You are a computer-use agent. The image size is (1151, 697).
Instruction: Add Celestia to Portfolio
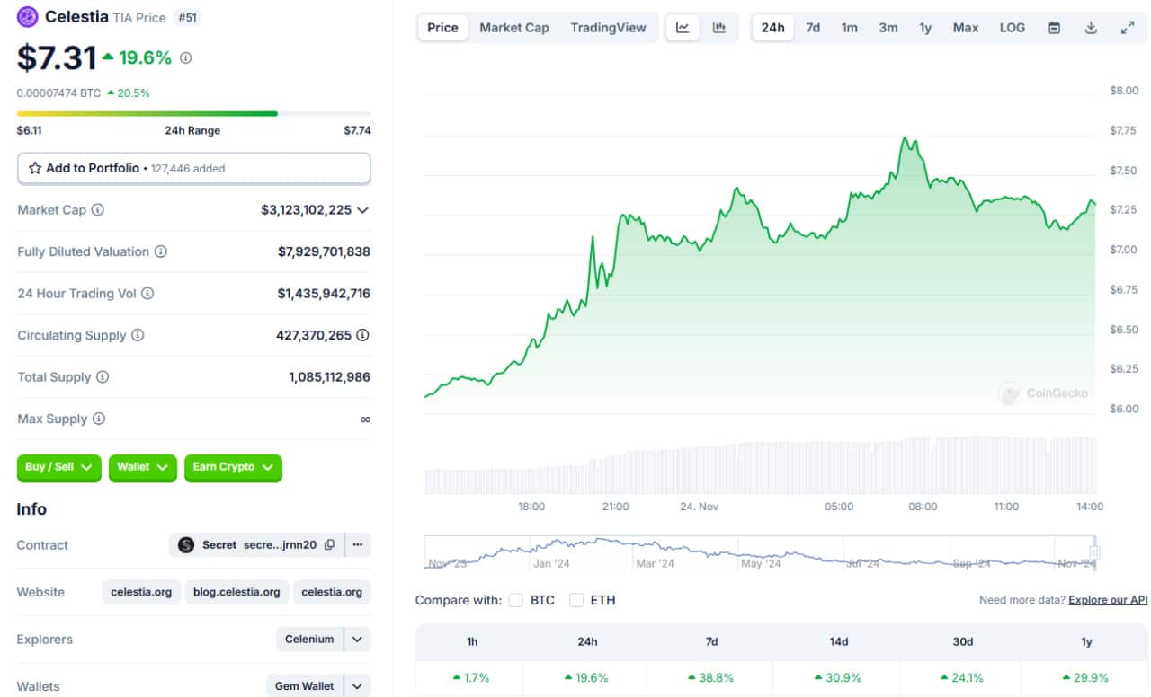(x=193, y=168)
